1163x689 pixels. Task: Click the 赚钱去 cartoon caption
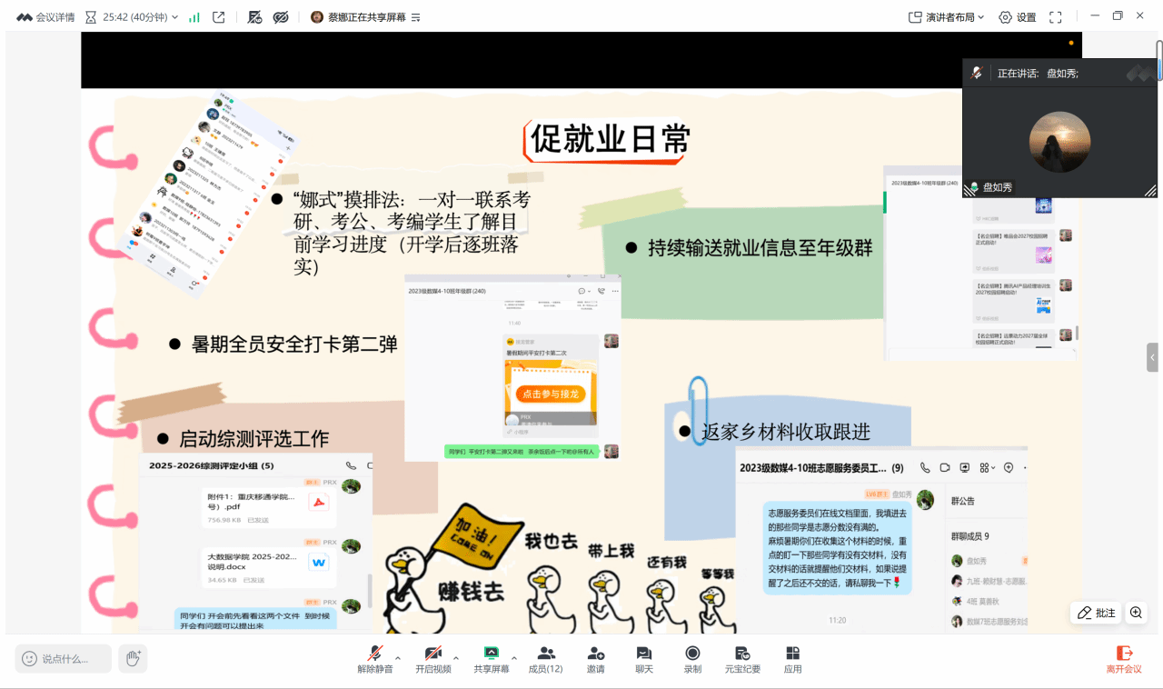471,590
